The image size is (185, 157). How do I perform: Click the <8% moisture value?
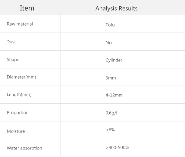point(110,130)
